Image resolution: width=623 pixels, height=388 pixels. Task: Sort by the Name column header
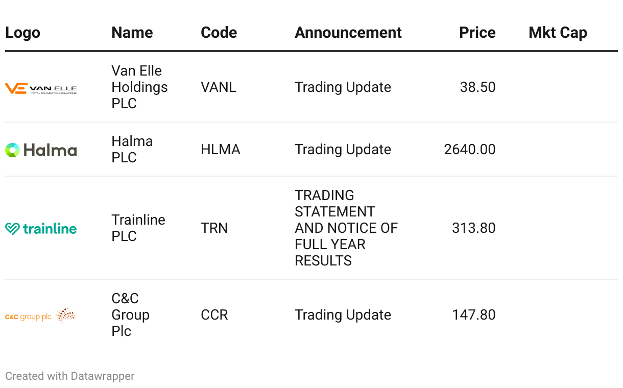(132, 33)
